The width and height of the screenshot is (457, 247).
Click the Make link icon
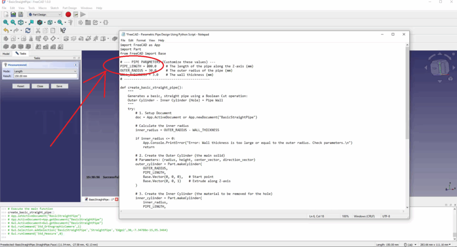tap(96, 22)
